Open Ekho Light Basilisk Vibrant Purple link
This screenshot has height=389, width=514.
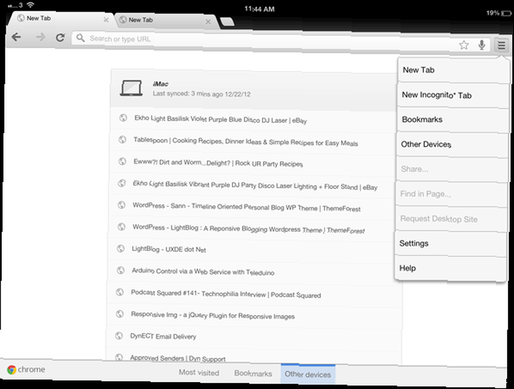[255, 186]
